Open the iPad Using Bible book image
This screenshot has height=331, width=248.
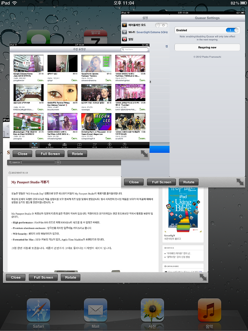point(183,209)
